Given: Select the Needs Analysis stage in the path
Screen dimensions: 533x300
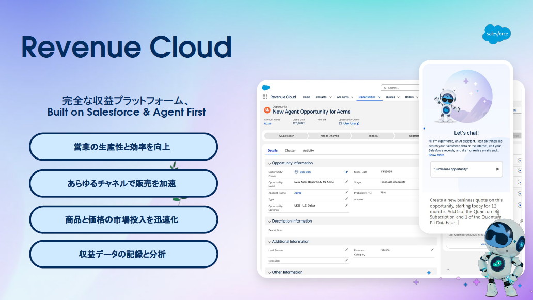Looking at the screenshot, I should (x=330, y=136).
